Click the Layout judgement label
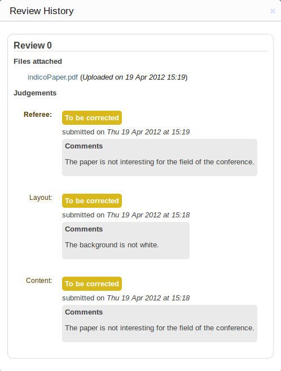This screenshot has width=281, height=371. tap(41, 198)
